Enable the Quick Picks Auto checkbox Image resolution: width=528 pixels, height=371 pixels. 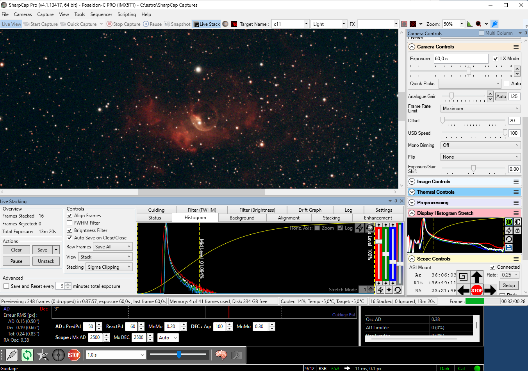(507, 84)
